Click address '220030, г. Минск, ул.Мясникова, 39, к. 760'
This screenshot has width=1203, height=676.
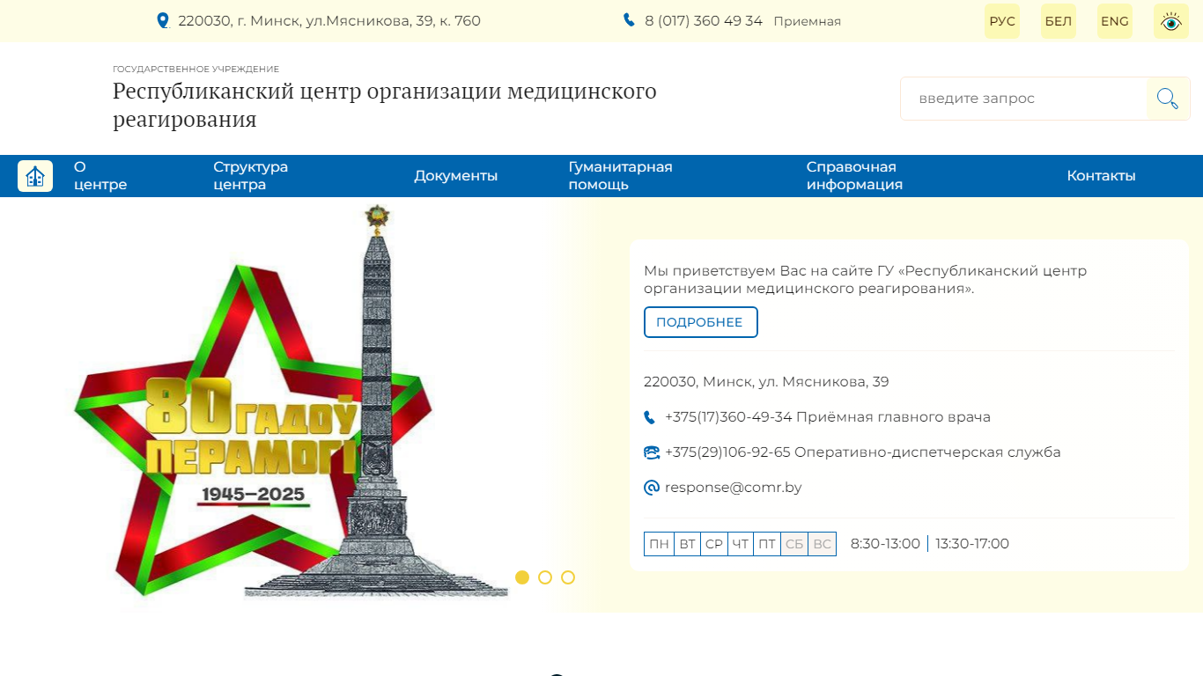click(x=329, y=20)
